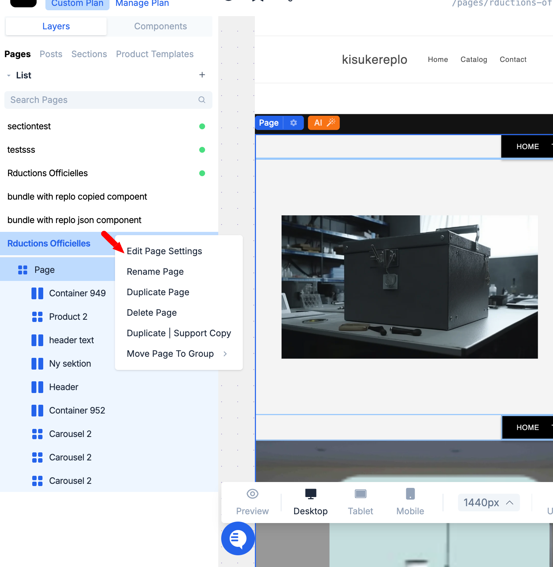Click the Preview eye icon
This screenshot has height=567, width=553.
point(252,494)
